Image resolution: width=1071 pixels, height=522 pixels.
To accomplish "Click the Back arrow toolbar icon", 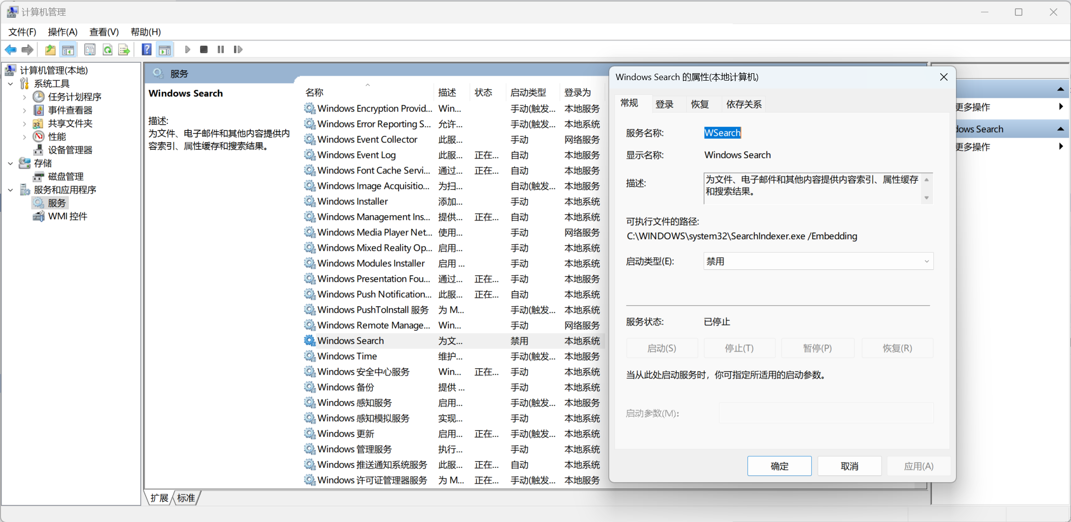I will 10,50.
